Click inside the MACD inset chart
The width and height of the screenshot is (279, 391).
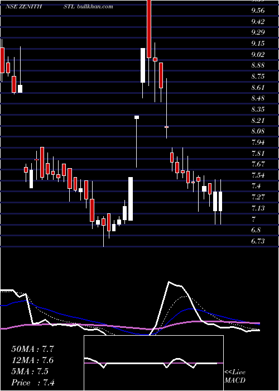point(153,363)
